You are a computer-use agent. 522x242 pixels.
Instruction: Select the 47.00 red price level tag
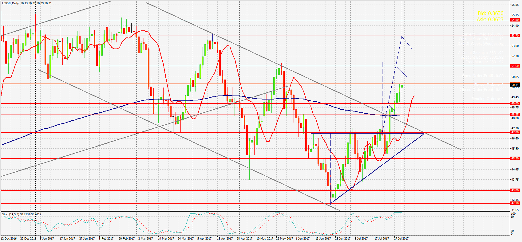515,132
